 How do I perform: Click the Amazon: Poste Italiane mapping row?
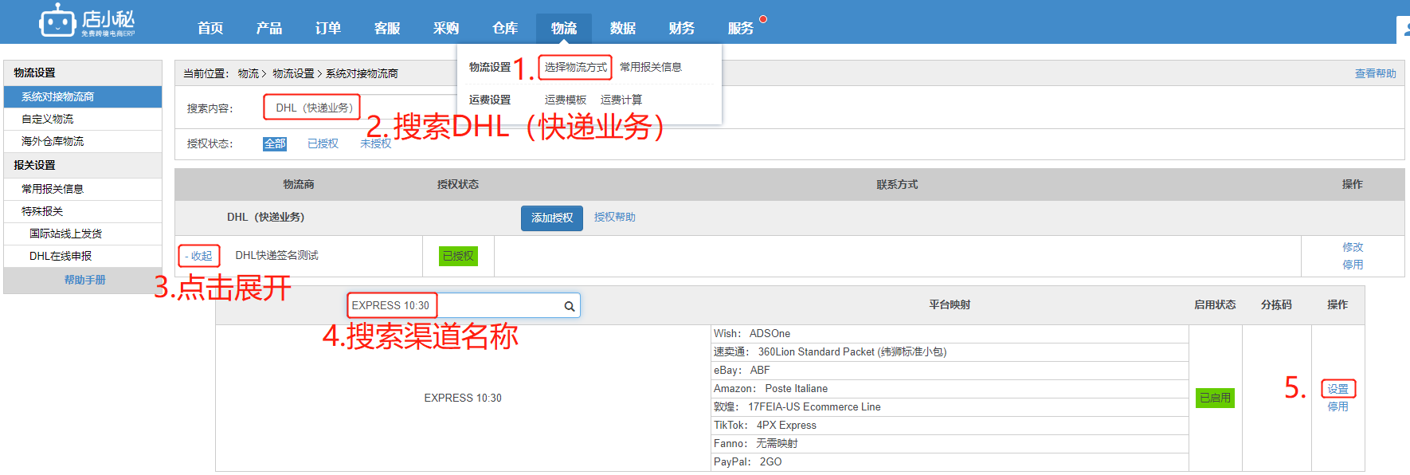950,389
